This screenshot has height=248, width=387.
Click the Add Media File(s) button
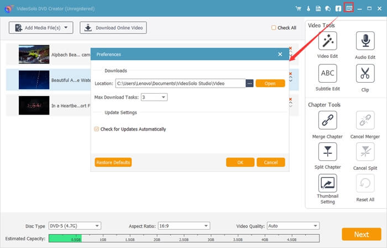[41, 28]
